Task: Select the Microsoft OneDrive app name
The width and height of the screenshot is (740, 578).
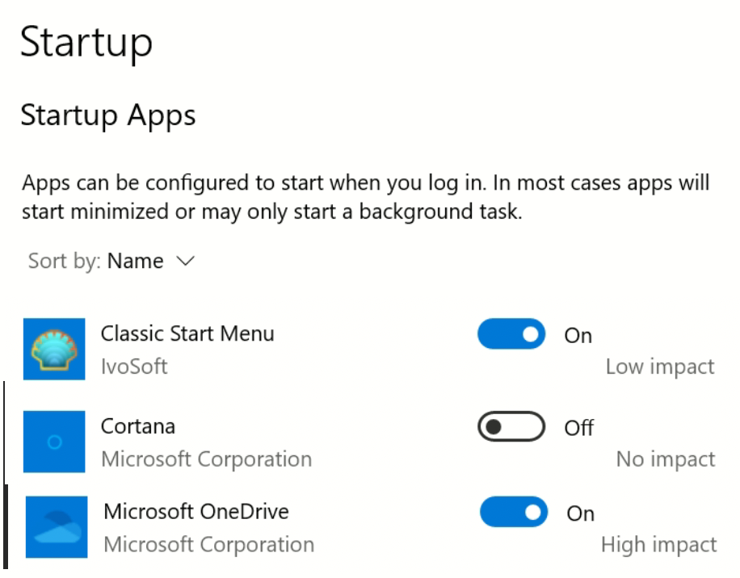Action: point(196,512)
